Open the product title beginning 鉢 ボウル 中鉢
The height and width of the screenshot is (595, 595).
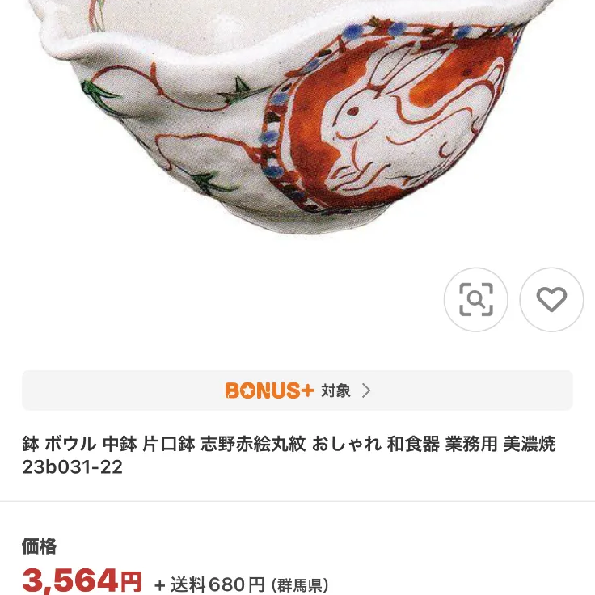point(289,455)
